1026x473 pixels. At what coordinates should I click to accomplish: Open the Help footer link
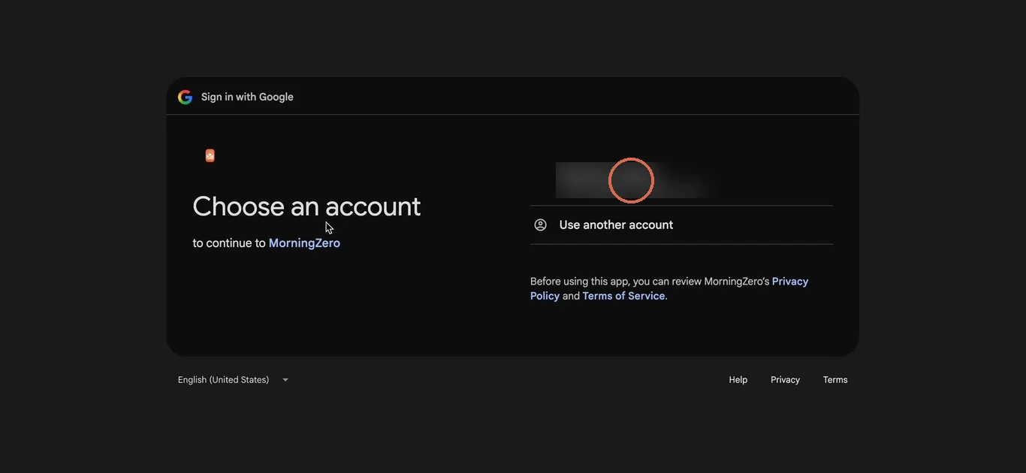(738, 380)
